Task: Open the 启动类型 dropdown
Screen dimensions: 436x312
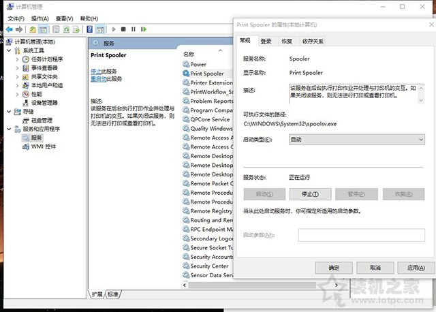Action: tap(357, 140)
